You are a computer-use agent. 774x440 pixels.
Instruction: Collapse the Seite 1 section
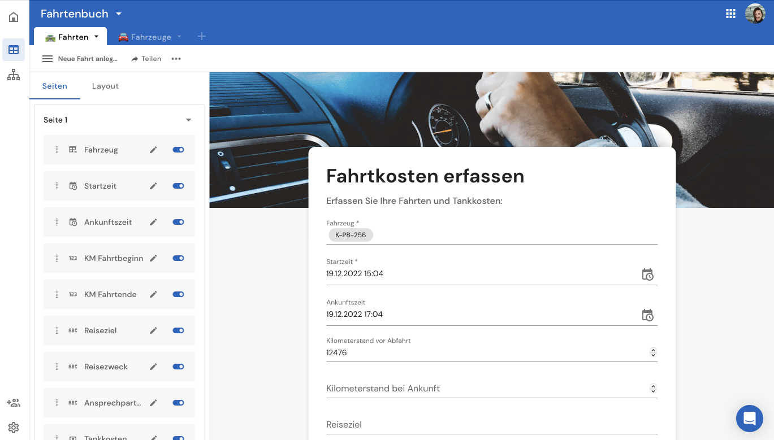tap(189, 120)
